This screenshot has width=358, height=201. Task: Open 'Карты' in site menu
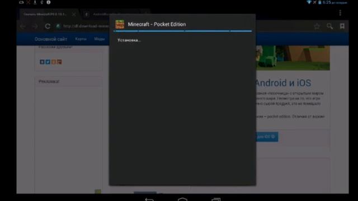click(81, 39)
